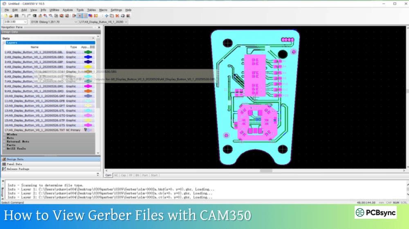Click the Undo arrow icon
The height and width of the screenshot is (229, 409).
coord(24,15)
